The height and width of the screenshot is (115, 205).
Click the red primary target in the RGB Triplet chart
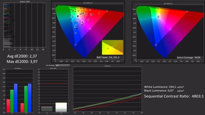(107, 11)
